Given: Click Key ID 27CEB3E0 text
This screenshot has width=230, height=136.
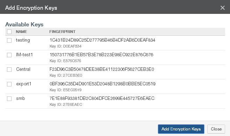Looking at the screenshot, I should [x=66, y=75].
